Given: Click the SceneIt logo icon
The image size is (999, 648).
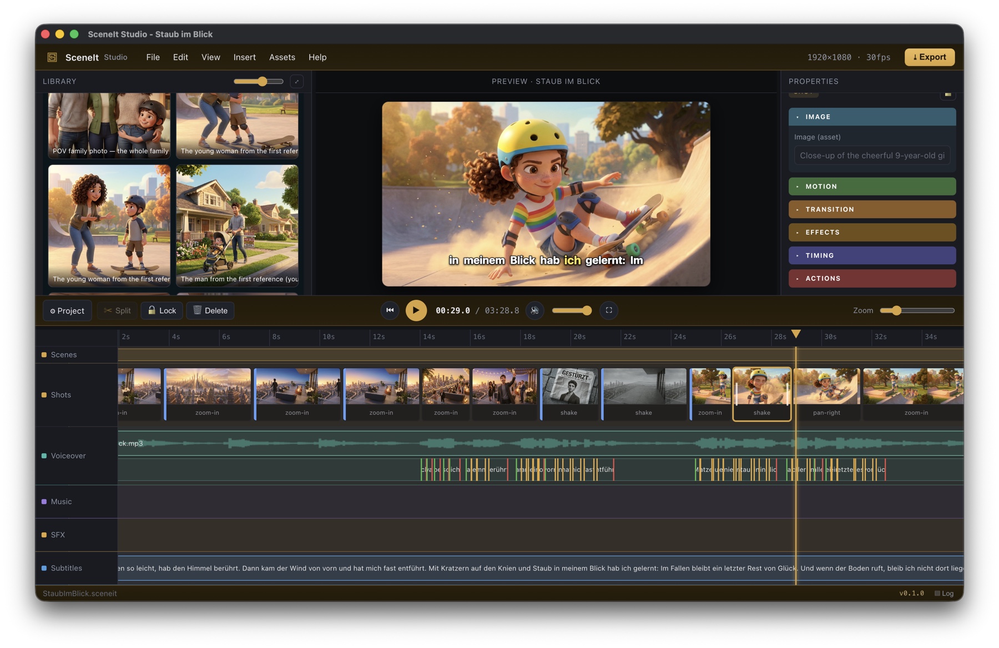Looking at the screenshot, I should tap(52, 57).
